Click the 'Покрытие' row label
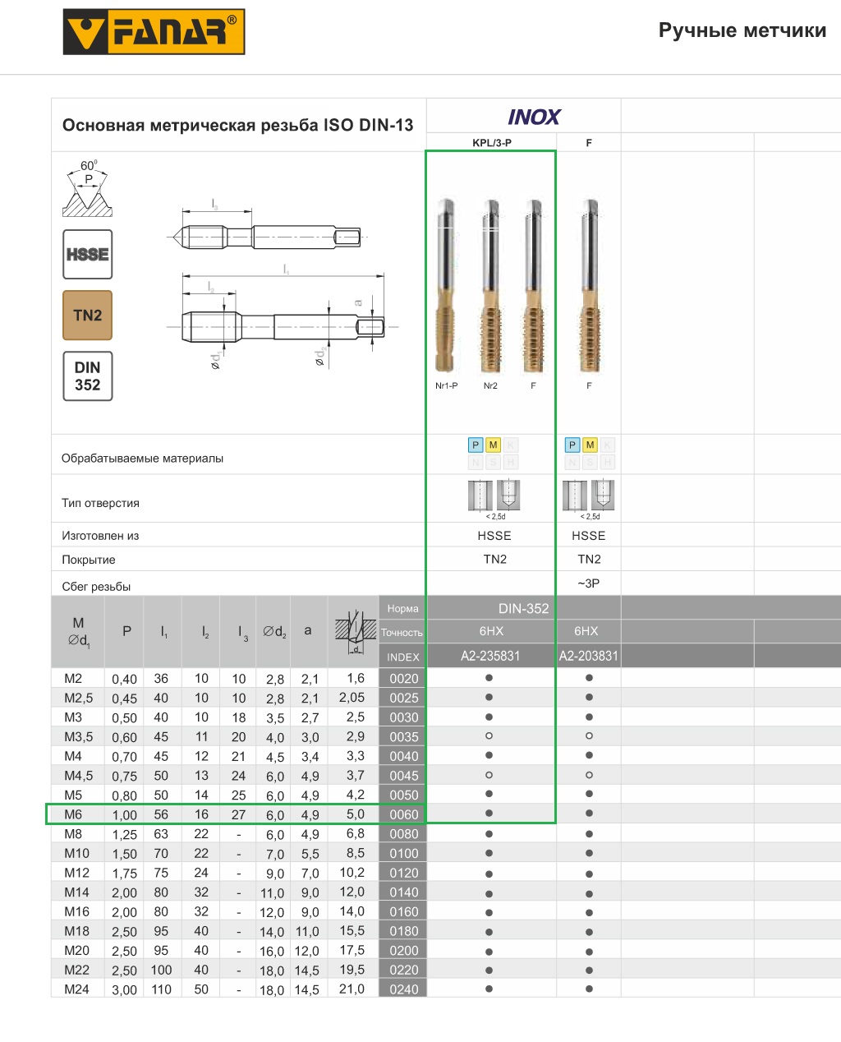Image resolution: width=841 pixels, height=1042 pixels. pyautogui.click(x=89, y=560)
